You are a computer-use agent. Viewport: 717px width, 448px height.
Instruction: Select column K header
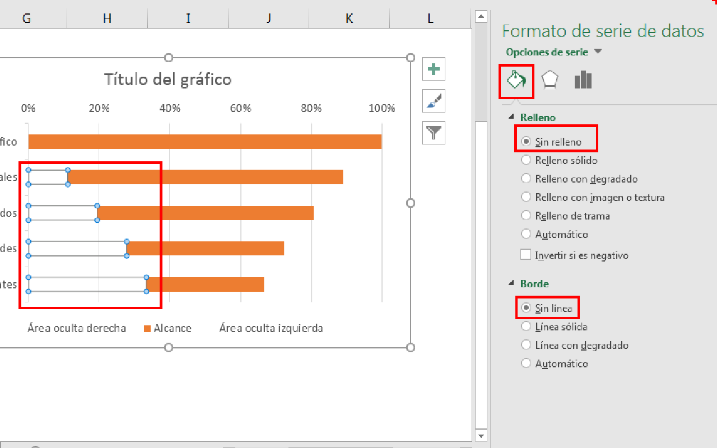[x=349, y=18]
